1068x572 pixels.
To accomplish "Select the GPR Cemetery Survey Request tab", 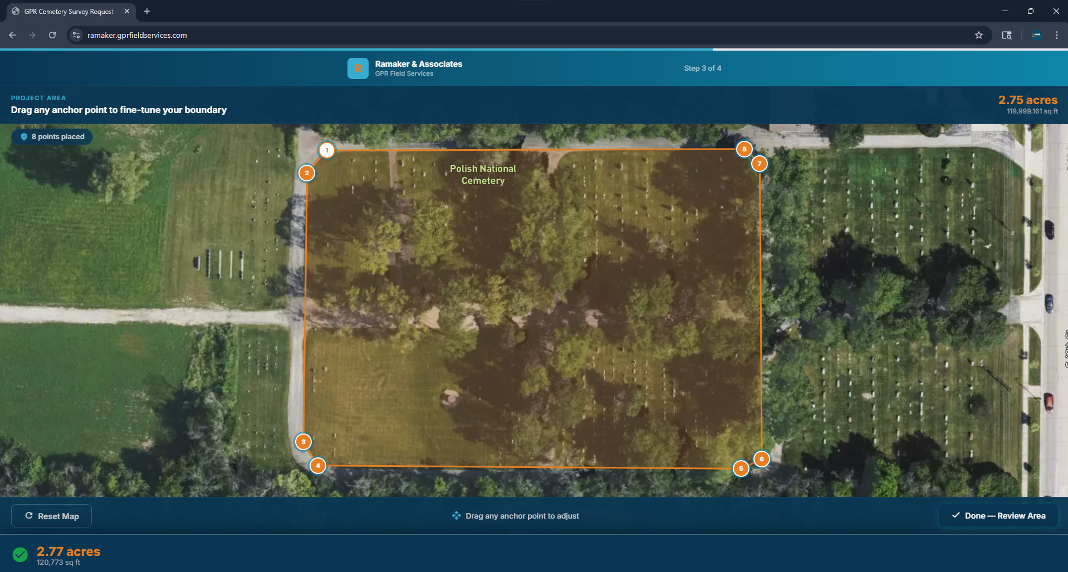I will pos(68,11).
